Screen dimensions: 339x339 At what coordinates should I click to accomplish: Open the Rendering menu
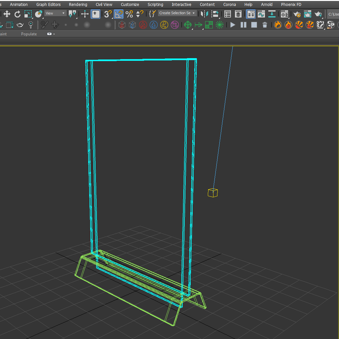78,4
